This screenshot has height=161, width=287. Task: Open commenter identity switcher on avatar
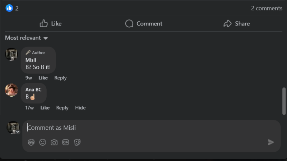(18, 132)
